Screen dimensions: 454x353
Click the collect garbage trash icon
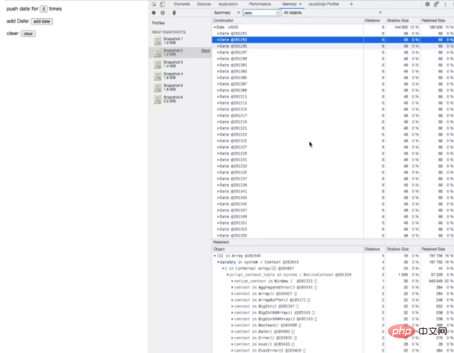coord(174,13)
